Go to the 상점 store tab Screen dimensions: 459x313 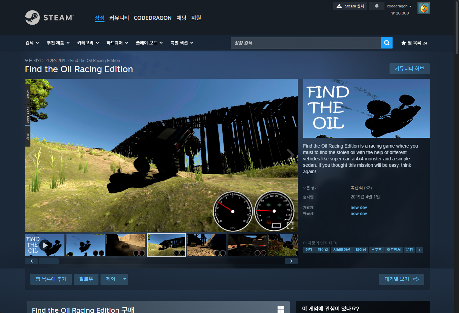(99, 18)
